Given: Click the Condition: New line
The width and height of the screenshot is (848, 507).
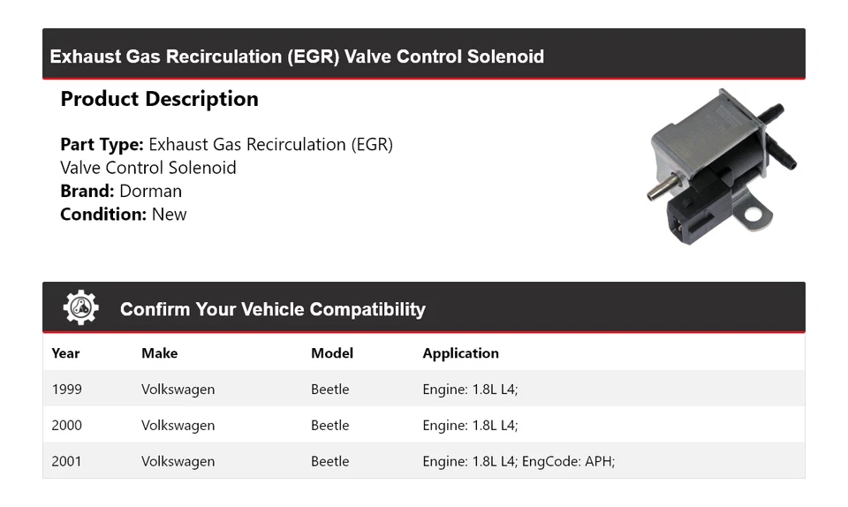Looking at the screenshot, I should (x=124, y=214).
